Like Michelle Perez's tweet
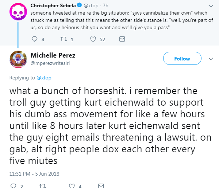The image size is (219, 188). (72, 186)
